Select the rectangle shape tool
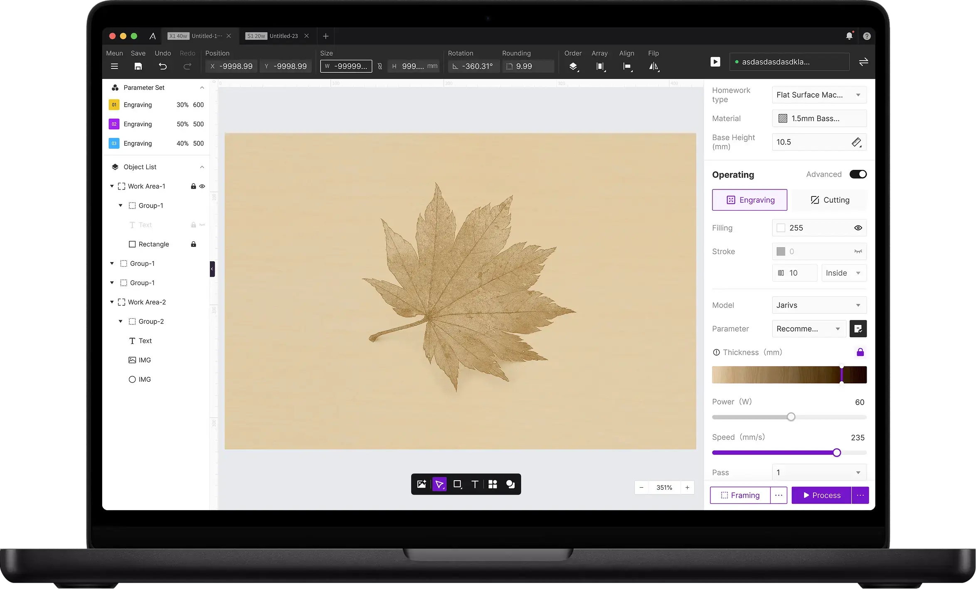The width and height of the screenshot is (976, 589). click(x=457, y=484)
